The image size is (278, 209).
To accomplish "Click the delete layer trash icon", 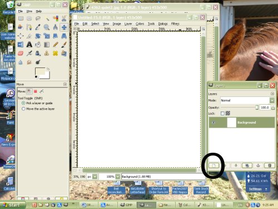I will [x=270, y=166].
